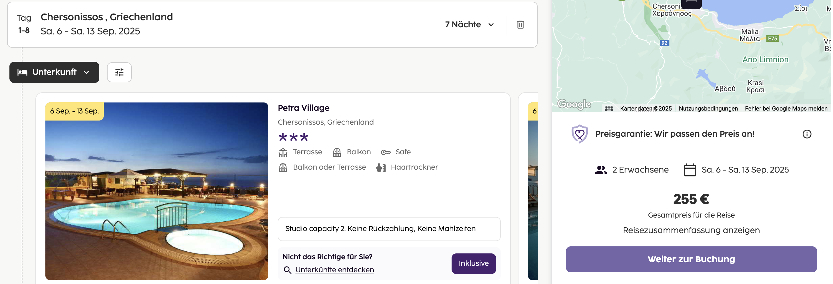Click the Krasi label on the map

point(755,86)
